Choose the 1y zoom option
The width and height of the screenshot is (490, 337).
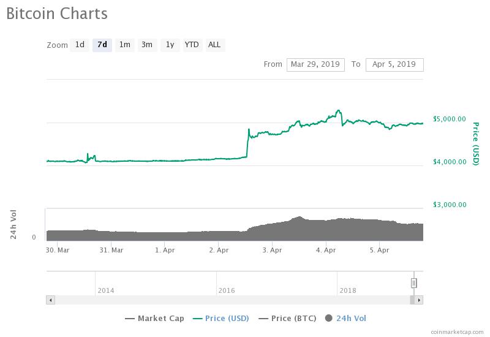pos(170,45)
